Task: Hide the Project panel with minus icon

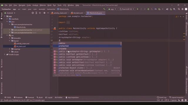Action: pos(48,13)
